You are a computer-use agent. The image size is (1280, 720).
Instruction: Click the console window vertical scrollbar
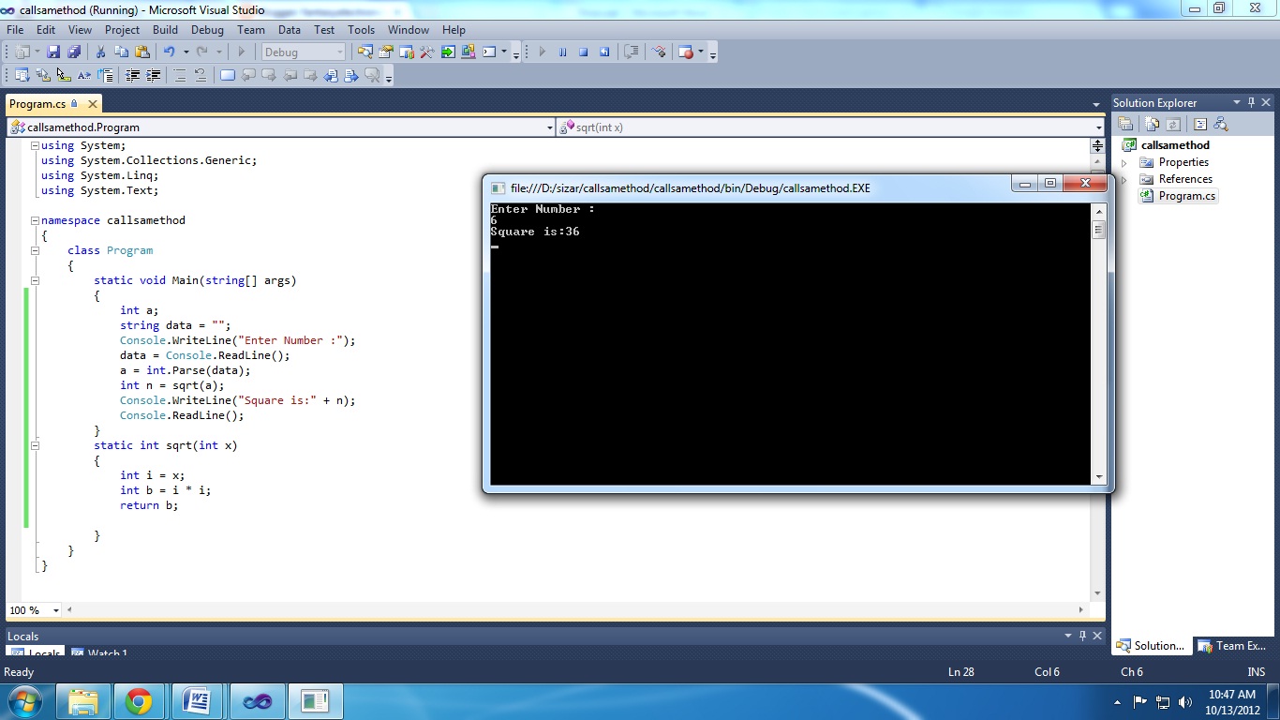click(1099, 344)
